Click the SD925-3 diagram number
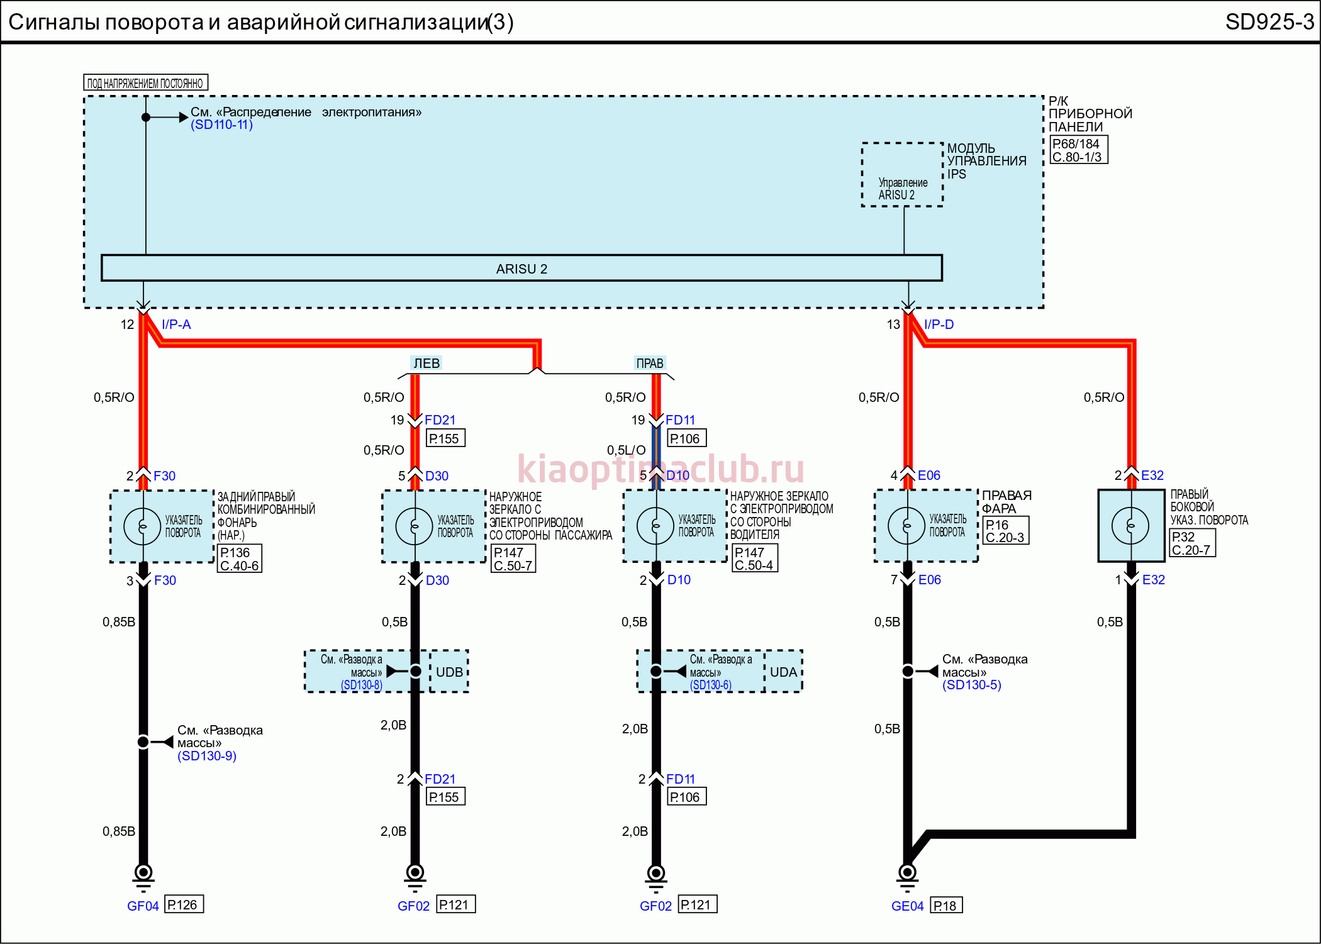 (1269, 22)
